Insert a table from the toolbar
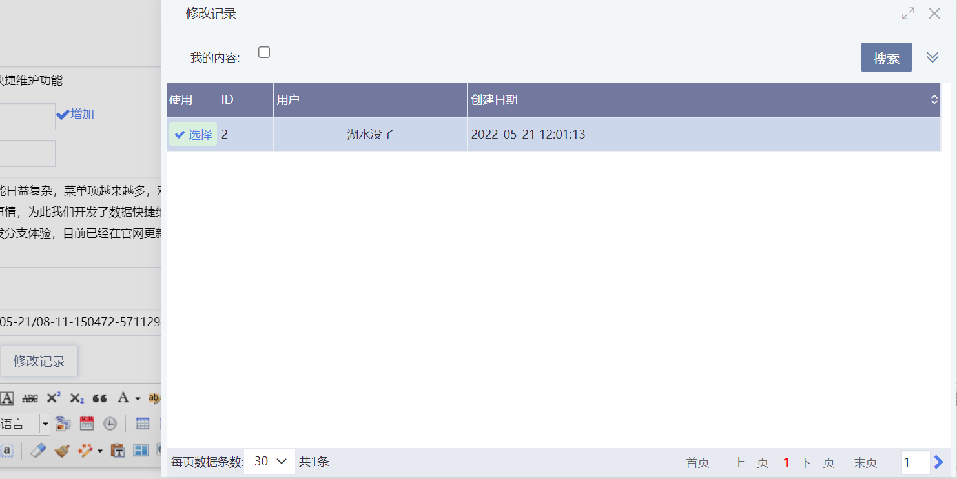Image resolution: width=957 pixels, height=479 pixels. (143, 424)
